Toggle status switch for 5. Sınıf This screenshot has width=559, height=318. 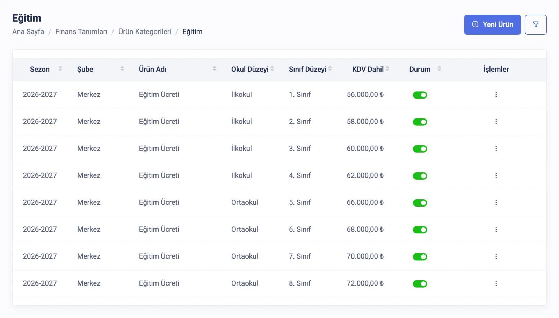pyautogui.click(x=420, y=203)
